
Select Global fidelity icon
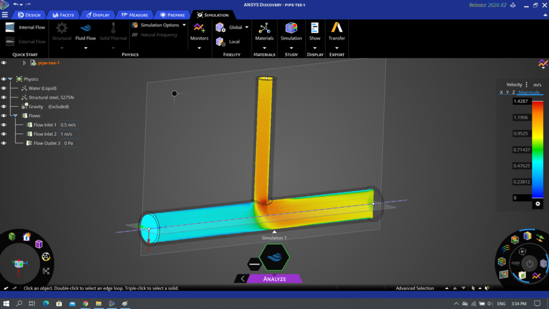pos(220,27)
